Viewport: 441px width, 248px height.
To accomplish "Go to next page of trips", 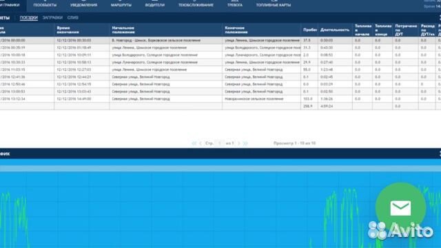I will (x=239, y=143).
